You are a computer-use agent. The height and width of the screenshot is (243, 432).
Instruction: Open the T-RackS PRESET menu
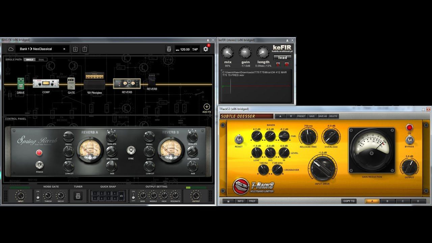(301, 116)
